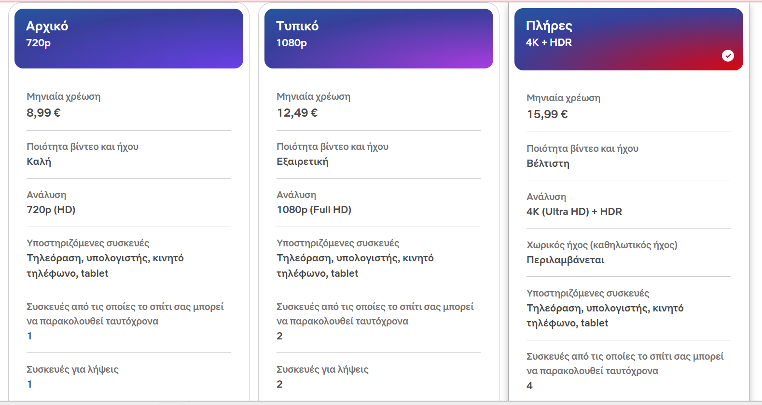Click the 4K (Ultra HD) + HDR text

[574, 212]
